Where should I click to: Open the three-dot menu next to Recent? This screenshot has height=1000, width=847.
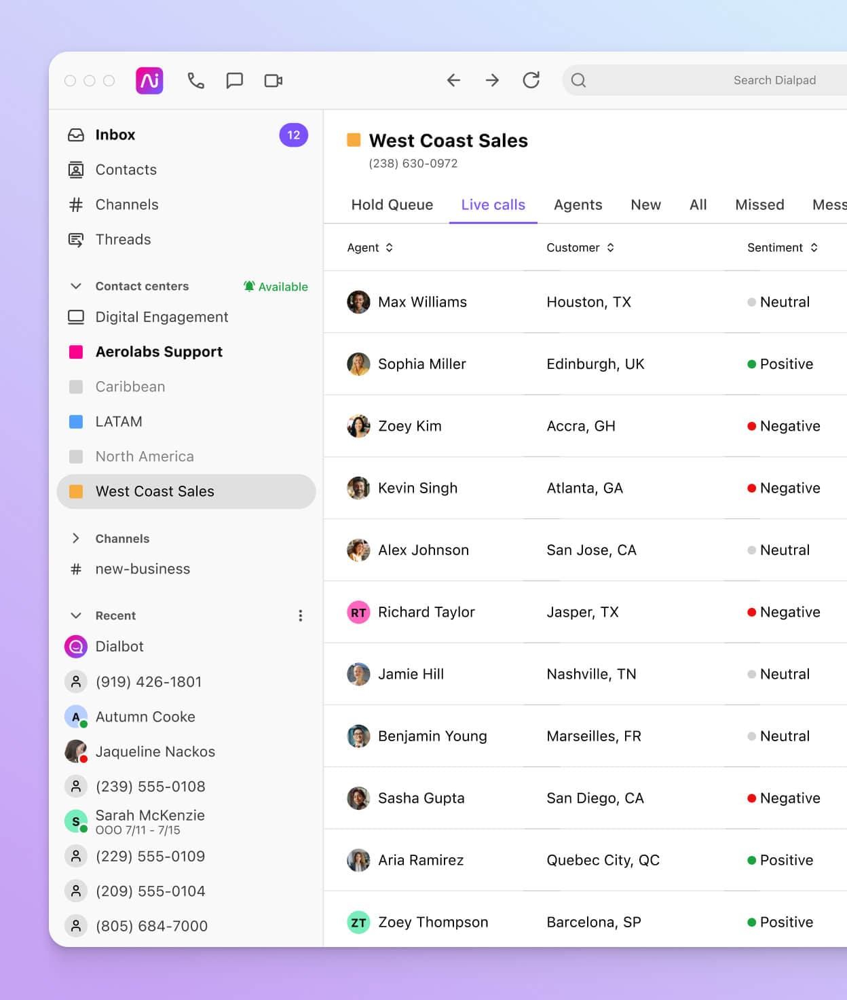[300, 615]
